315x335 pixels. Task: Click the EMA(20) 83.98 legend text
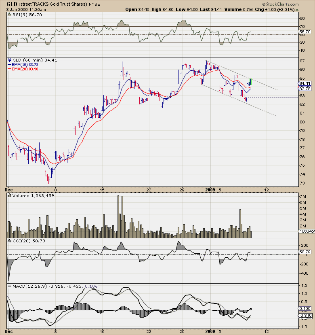25,69
